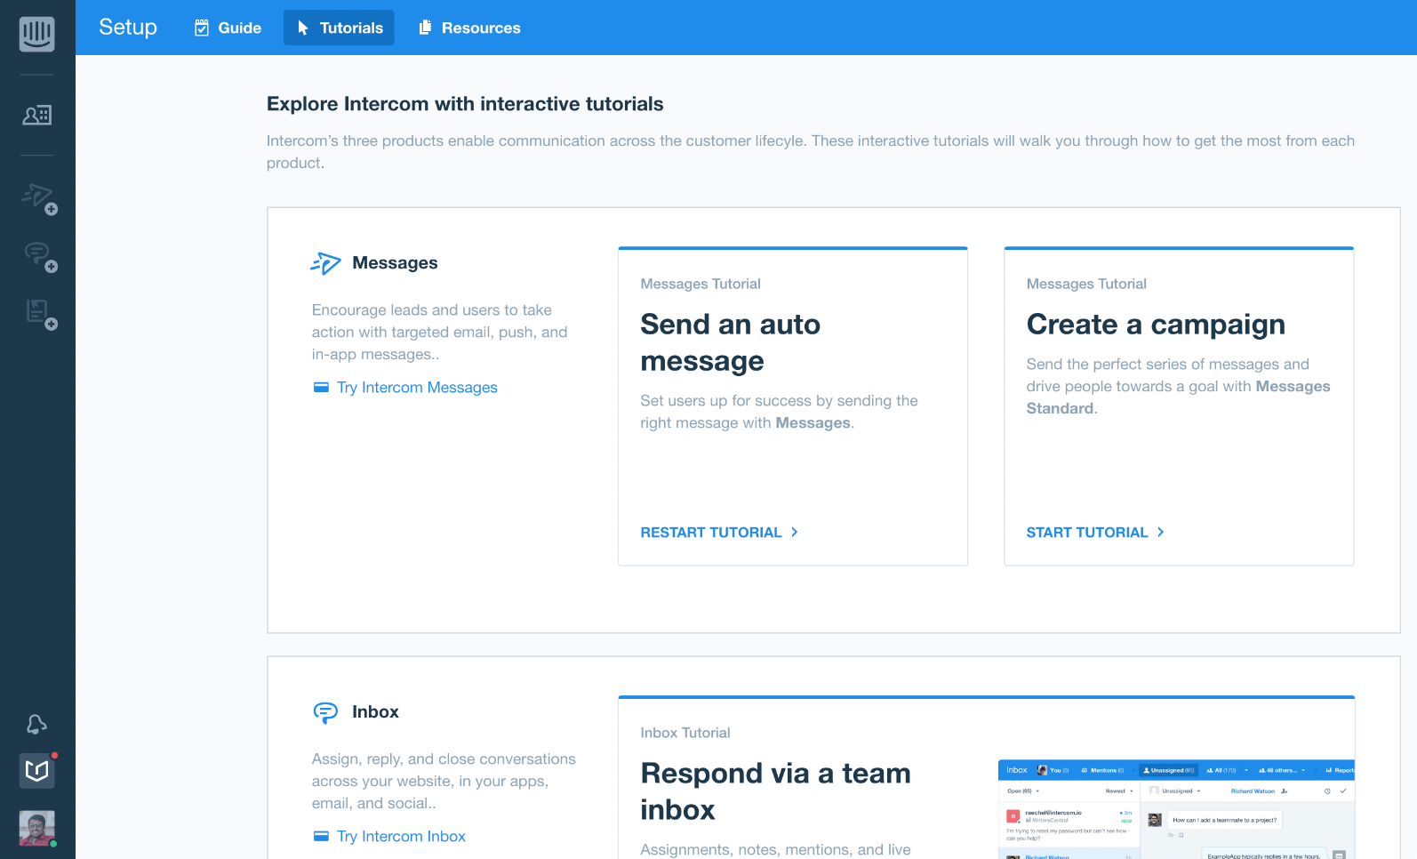Click the inbox tutorial screenshot thumbnail
The height and width of the screenshot is (859, 1417).
(1175, 809)
